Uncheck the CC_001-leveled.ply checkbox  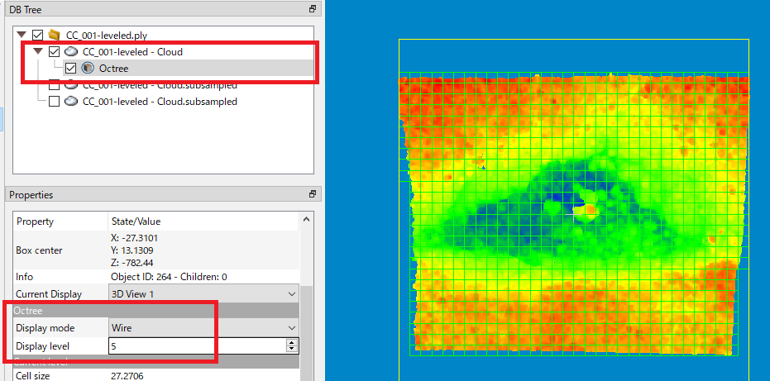pos(37,36)
